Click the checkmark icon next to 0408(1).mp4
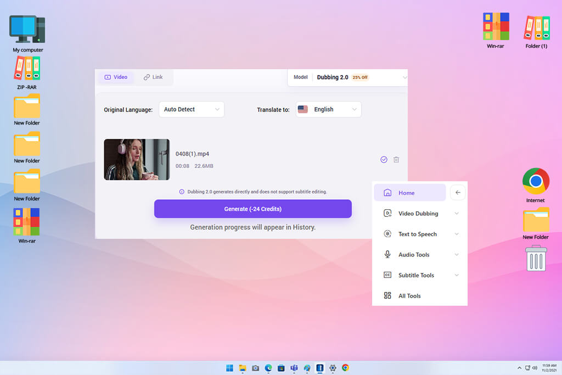The height and width of the screenshot is (375, 562). [x=384, y=160]
